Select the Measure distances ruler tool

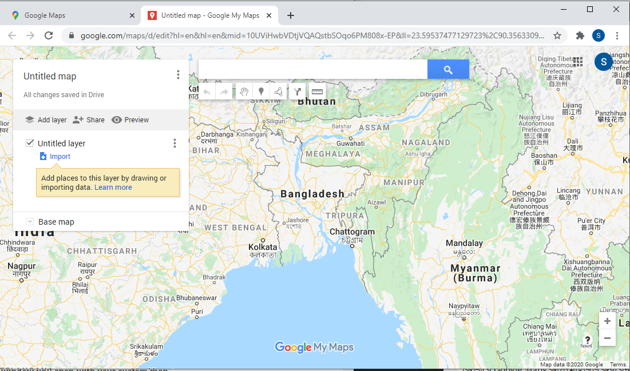pos(316,91)
